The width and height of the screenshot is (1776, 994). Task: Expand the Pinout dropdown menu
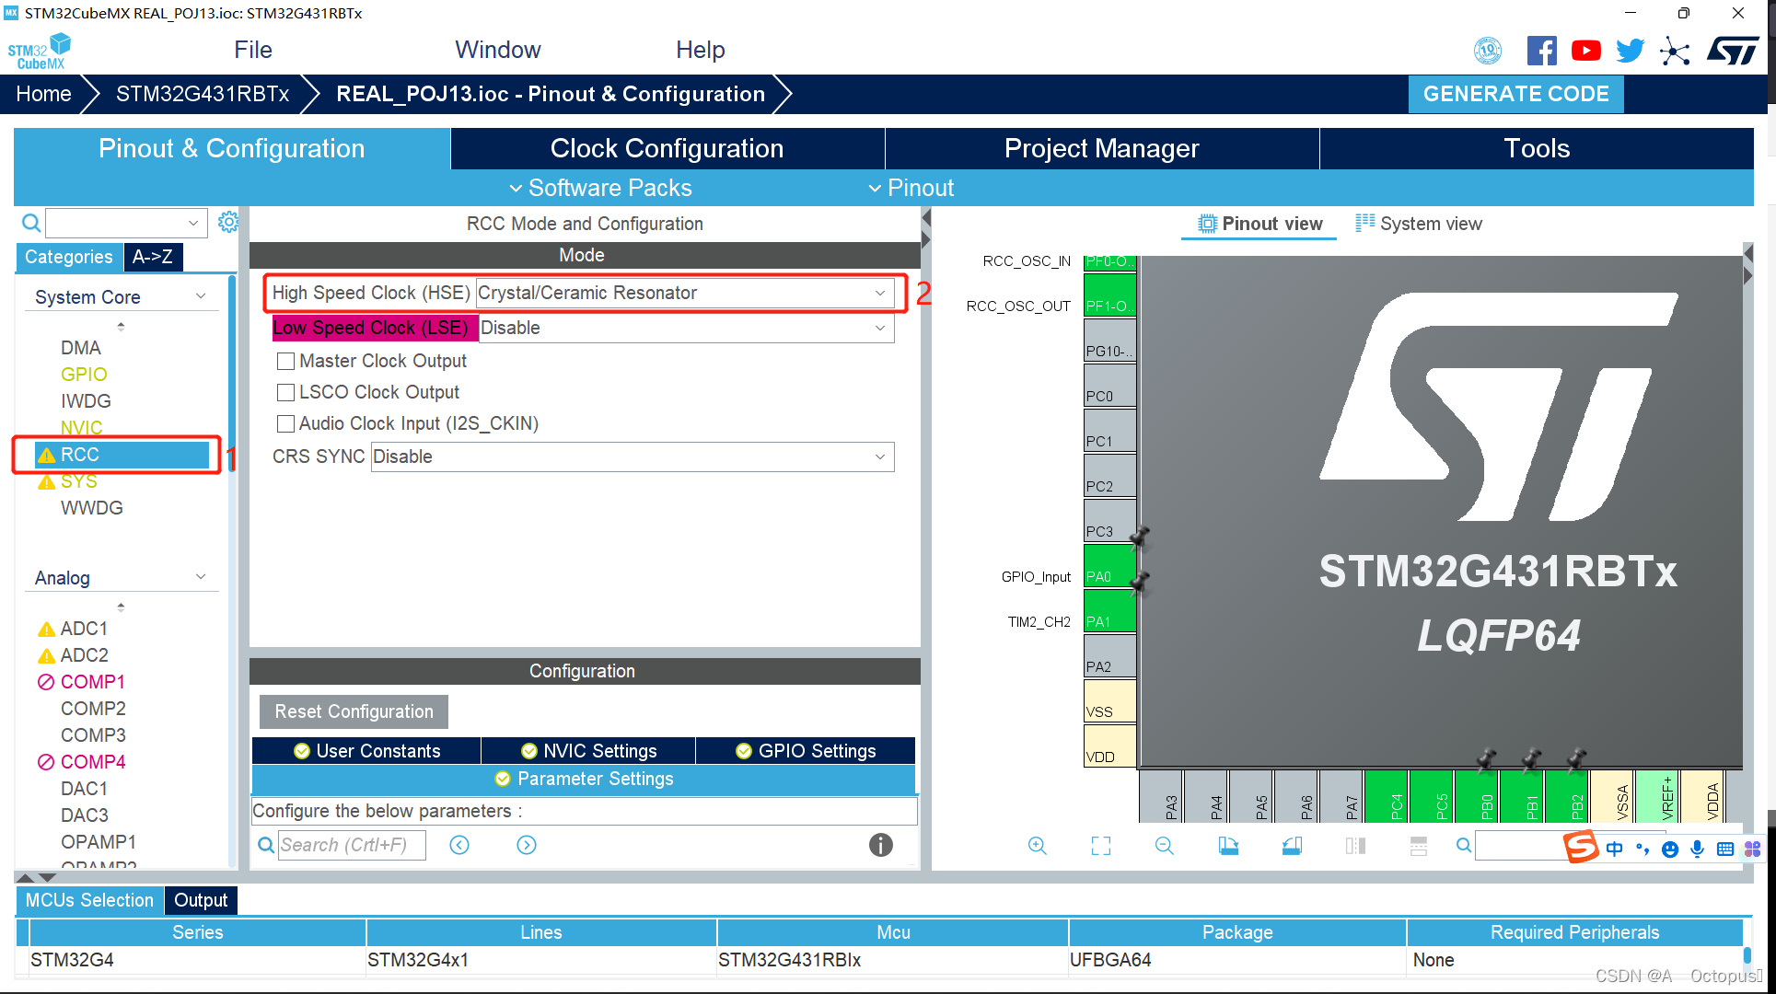coord(911,188)
